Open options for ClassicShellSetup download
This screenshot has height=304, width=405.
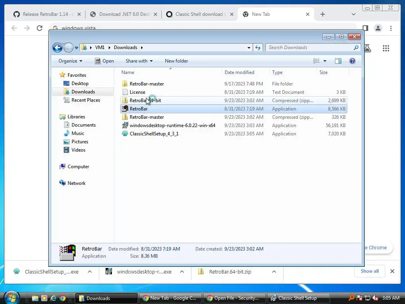pos(90,272)
